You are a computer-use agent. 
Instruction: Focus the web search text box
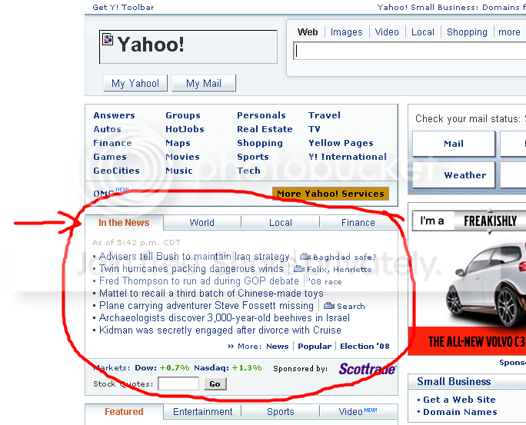coord(409,51)
